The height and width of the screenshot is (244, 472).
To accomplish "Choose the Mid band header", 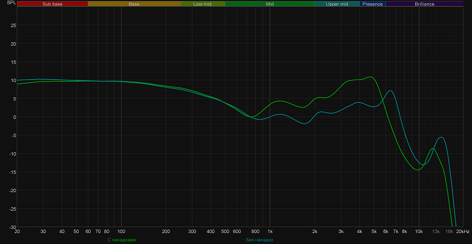I will click(x=270, y=4).
